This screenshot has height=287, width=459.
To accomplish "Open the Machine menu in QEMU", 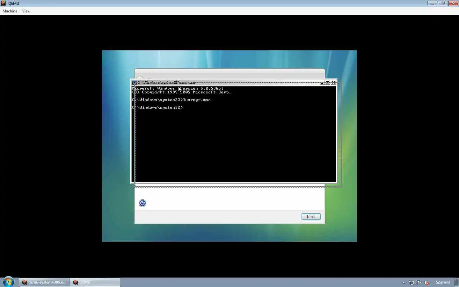I will coord(10,11).
